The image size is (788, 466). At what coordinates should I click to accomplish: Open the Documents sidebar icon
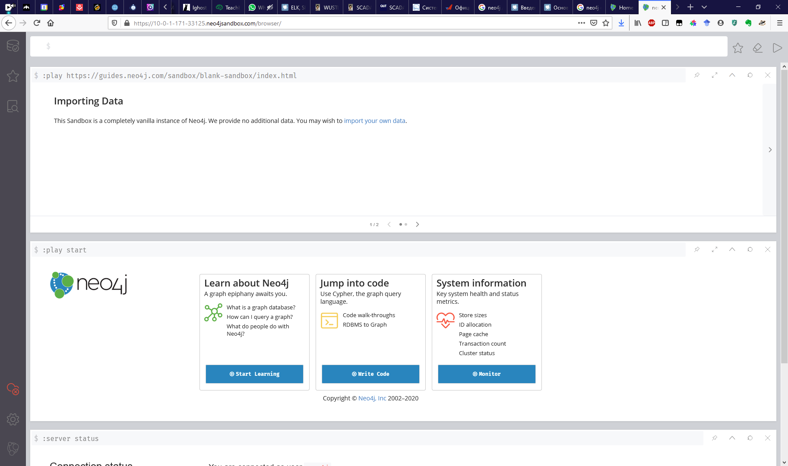[x=13, y=106]
